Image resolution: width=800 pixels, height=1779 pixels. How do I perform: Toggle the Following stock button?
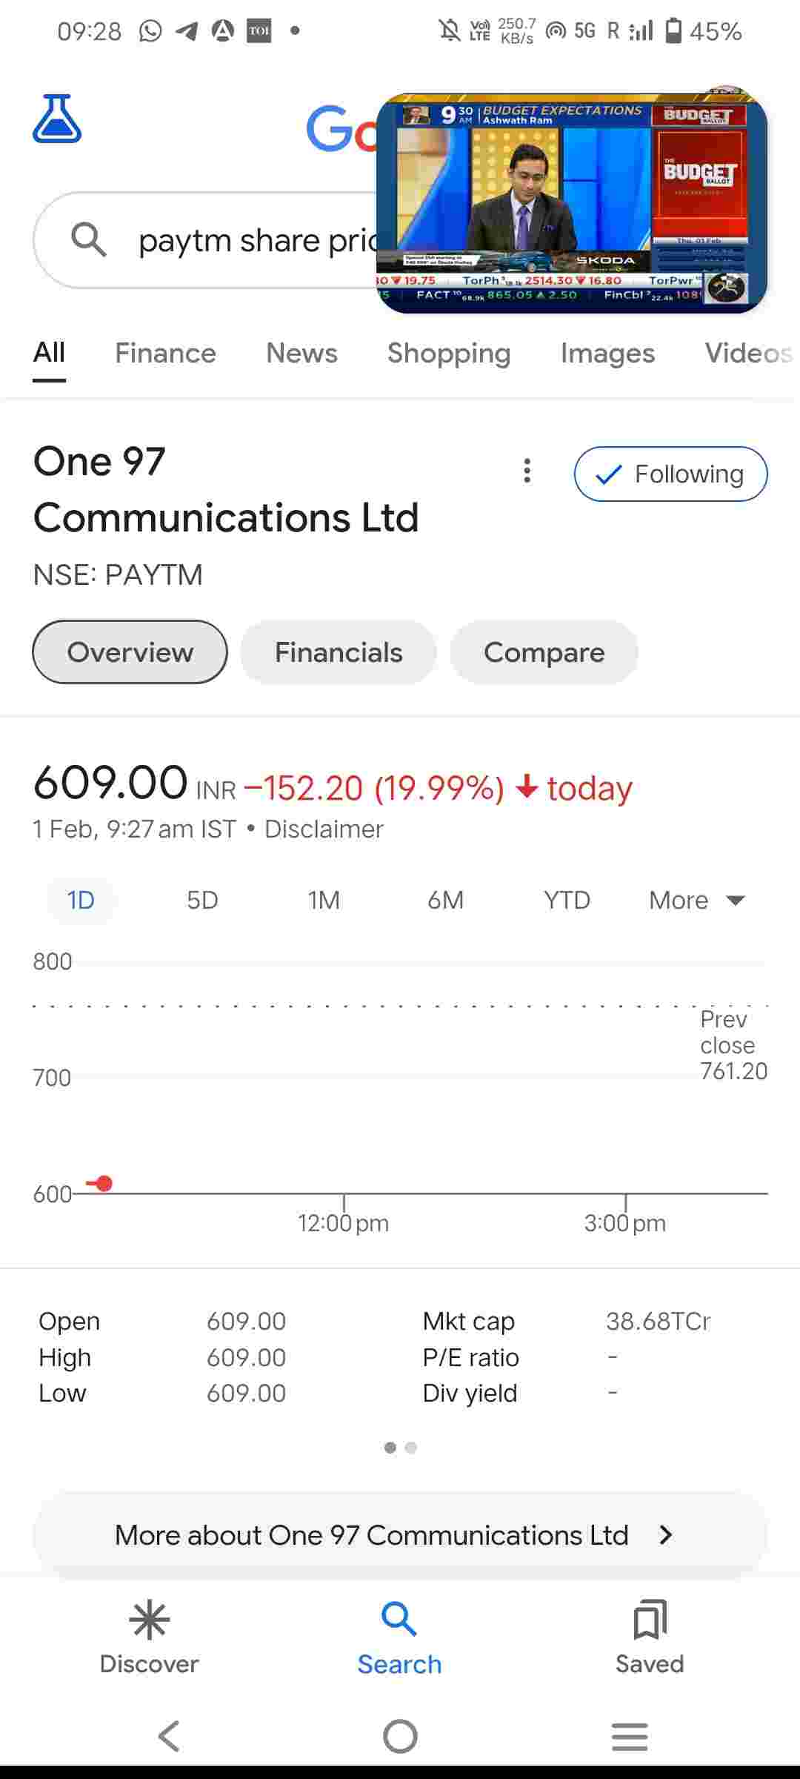pyautogui.click(x=670, y=474)
